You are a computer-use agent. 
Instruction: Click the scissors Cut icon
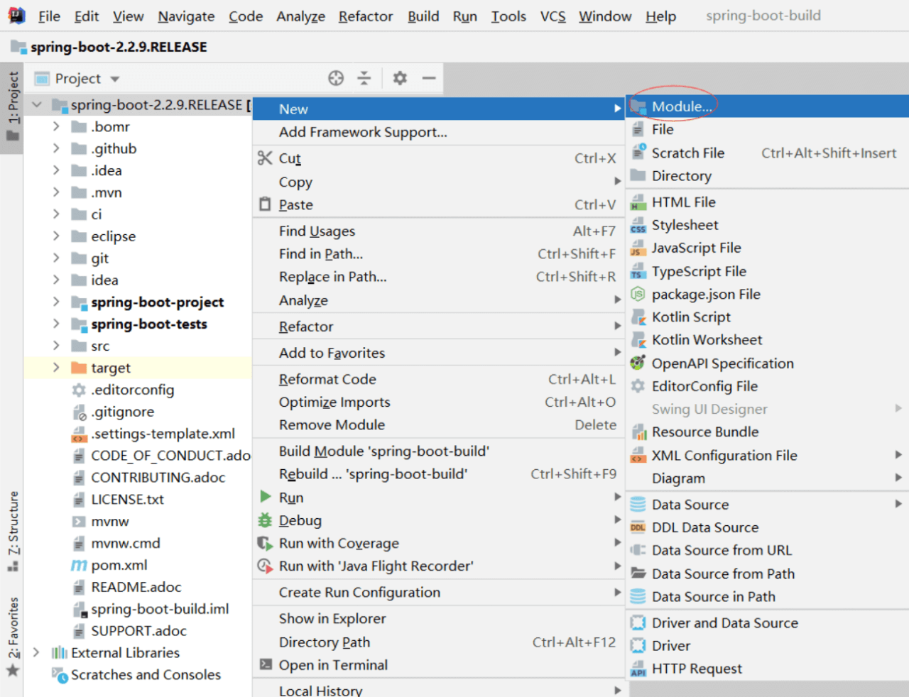click(265, 158)
